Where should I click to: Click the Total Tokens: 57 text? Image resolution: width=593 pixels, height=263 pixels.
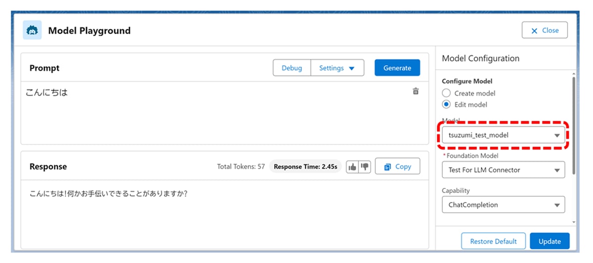tap(241, 167)
